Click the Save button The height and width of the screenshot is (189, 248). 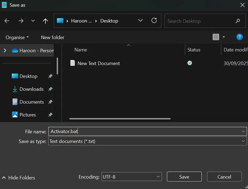click(x=184, y=177)
